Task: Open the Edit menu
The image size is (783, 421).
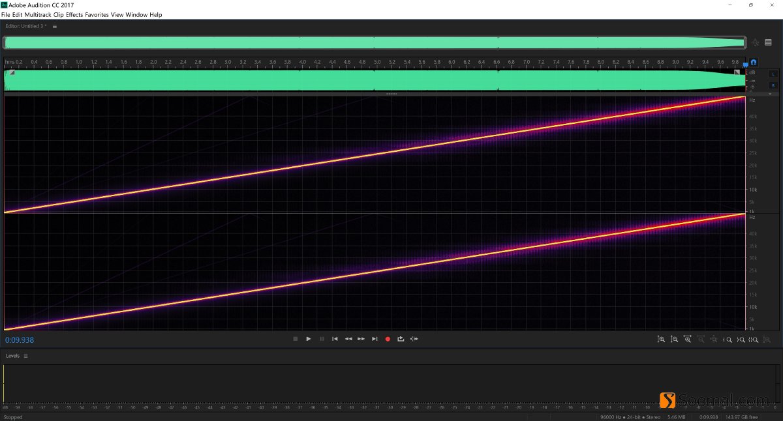Action: (18, 14)
